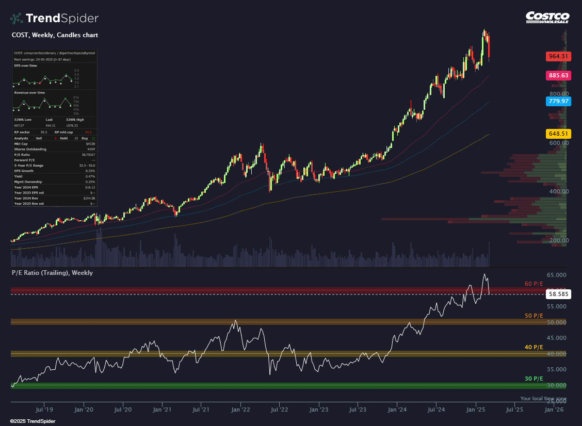The image size is (582, 426).
Task: Click the 200.00 price axis label
Action: 559,240
